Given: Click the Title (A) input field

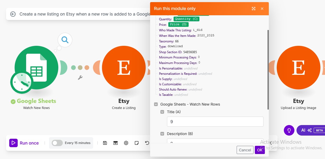Looking at the screenshot, I should pyautogui.click(x=215, y=122).
